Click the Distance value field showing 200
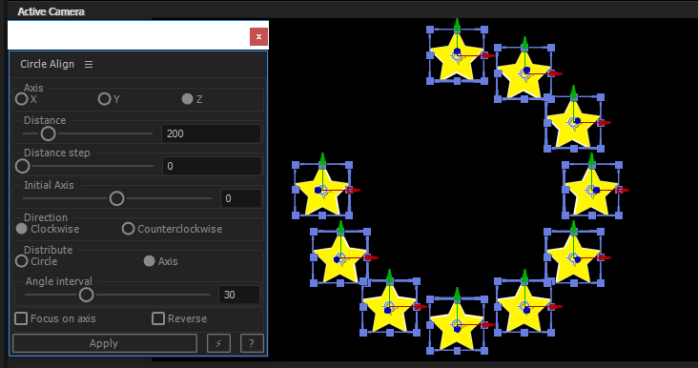This screenshot has height=368, width=698. [211, 133]
